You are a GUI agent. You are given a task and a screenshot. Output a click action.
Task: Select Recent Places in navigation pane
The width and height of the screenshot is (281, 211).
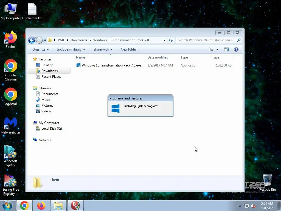point(51,77)
